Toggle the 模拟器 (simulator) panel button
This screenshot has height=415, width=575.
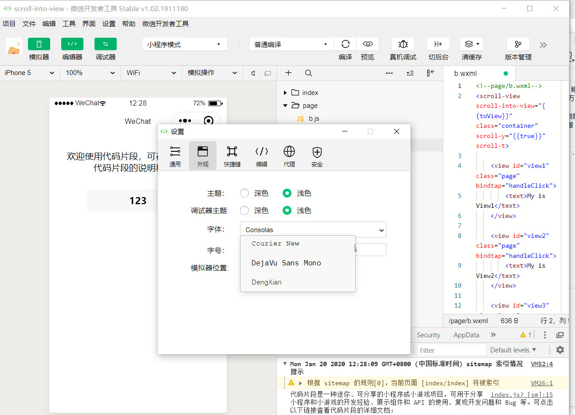[x=39, y=44]
